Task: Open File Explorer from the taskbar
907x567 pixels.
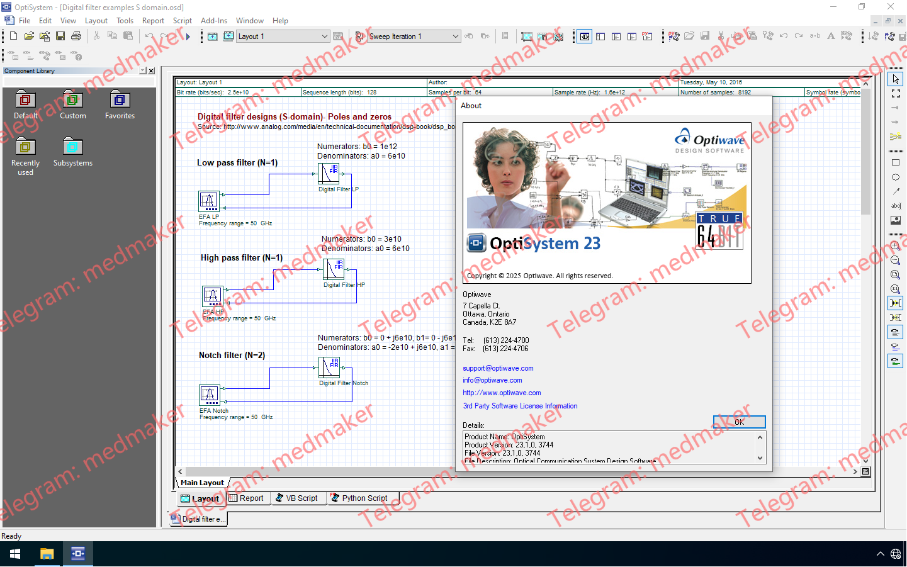Action: tap(47, 554)
